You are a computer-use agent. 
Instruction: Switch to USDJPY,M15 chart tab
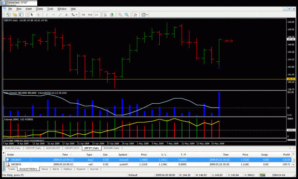(72, 148)
